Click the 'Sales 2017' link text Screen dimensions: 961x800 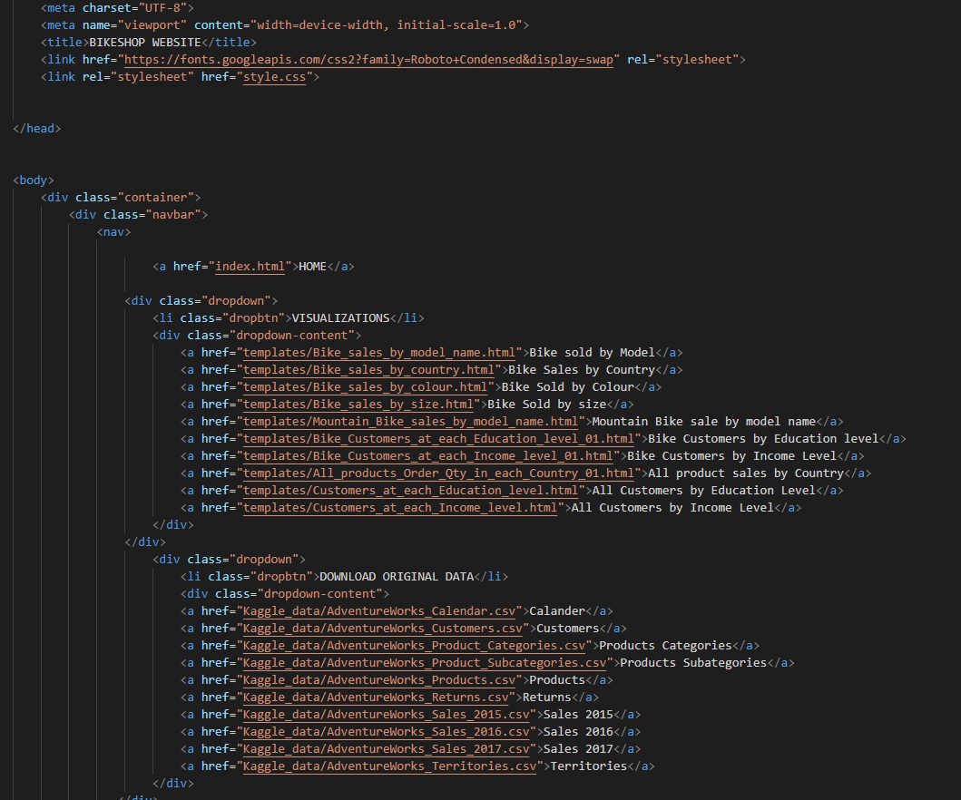click(x=578, y=748)
